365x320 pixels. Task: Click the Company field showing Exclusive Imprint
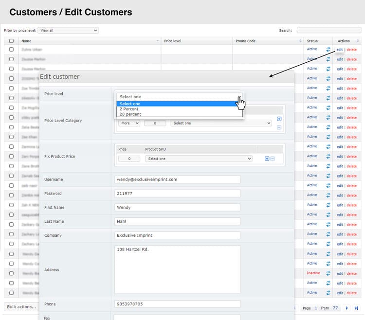(x=177, y=235)
